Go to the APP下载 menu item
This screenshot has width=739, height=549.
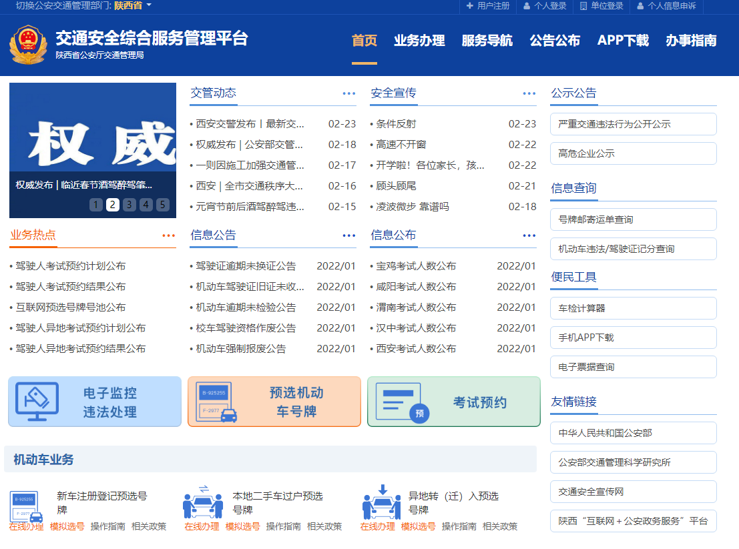click(623, 41)
